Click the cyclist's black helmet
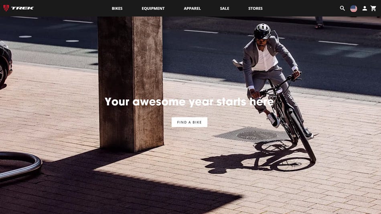This screenshot has height=214, width=381. pos(262,31)
